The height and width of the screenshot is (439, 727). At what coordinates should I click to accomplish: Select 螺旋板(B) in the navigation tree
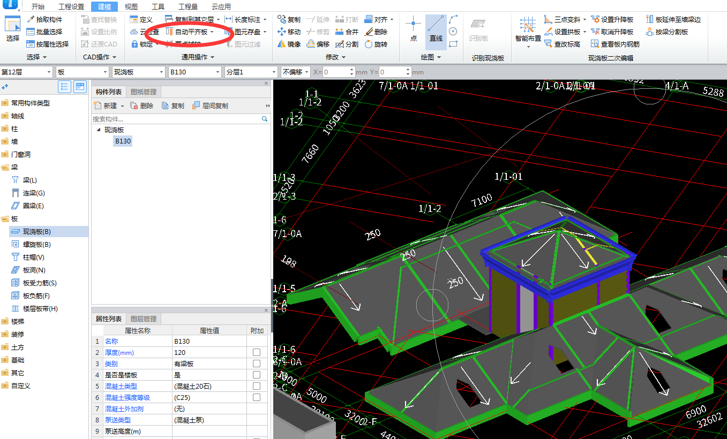click(37, 244)
